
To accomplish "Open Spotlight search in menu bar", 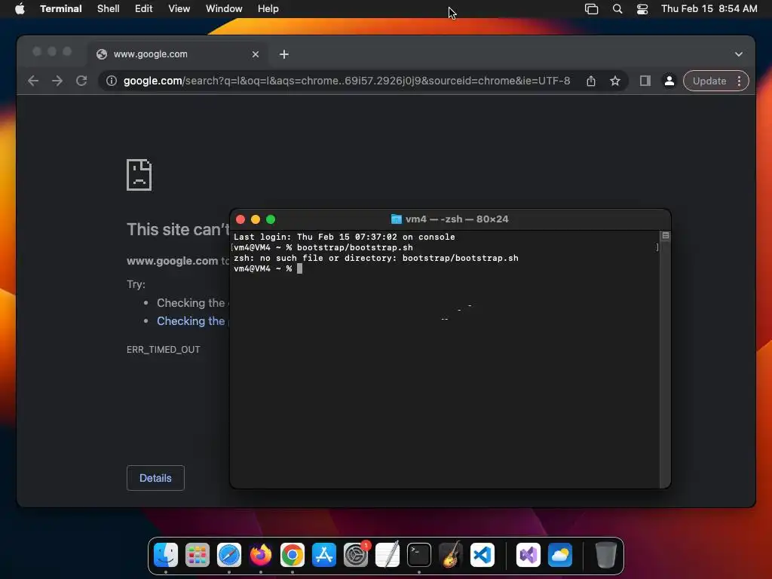I will click(617, 9).
